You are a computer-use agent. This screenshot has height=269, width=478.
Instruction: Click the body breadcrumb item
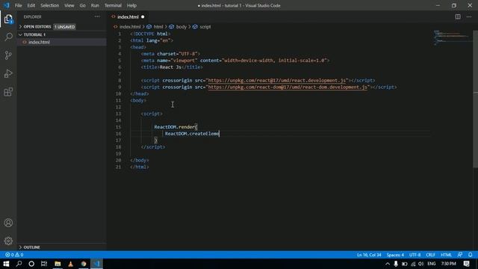click(181, 27)
